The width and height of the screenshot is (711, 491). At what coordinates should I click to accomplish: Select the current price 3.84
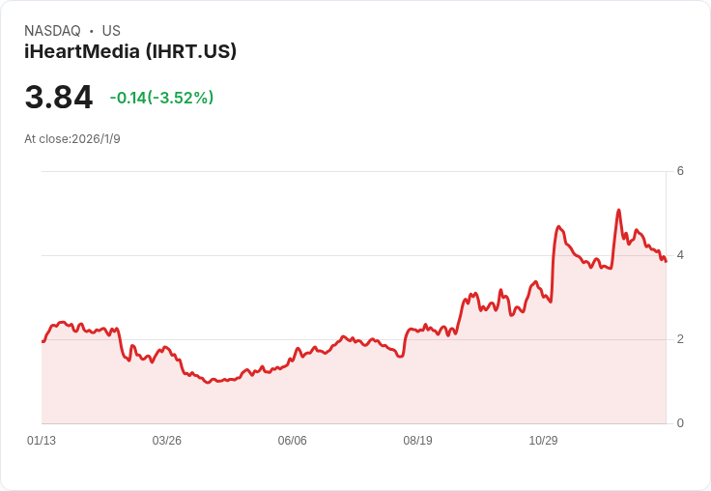tap(59, 97)
